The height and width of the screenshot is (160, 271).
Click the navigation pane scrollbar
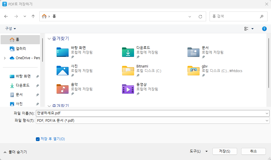click(x=42, y=50)
